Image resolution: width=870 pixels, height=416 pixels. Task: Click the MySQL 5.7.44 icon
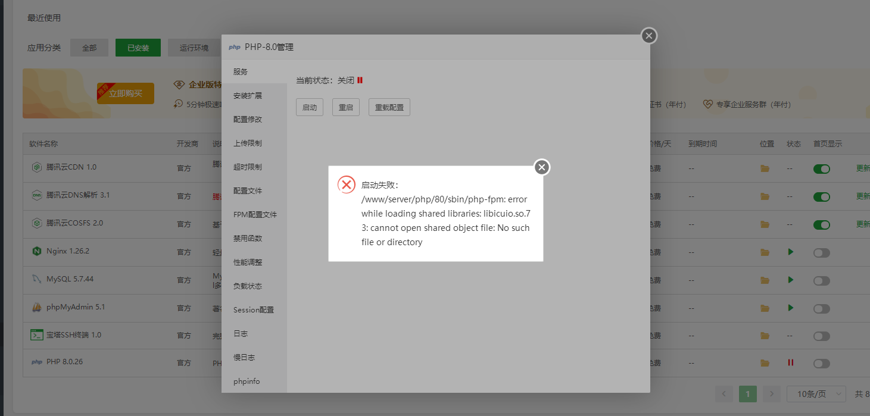click(36, 279)
